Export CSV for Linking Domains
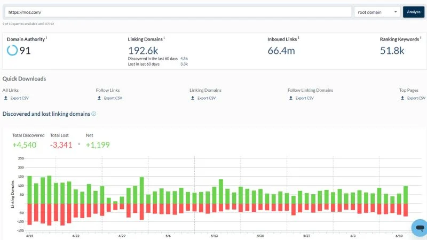The width and height of the screenshot is (427, 240). point(207,98)
